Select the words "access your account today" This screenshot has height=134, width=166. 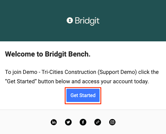click(115, 81)
